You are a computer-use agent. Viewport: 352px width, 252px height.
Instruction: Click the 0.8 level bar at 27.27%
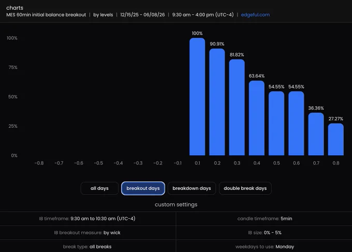tap(336, 139)
